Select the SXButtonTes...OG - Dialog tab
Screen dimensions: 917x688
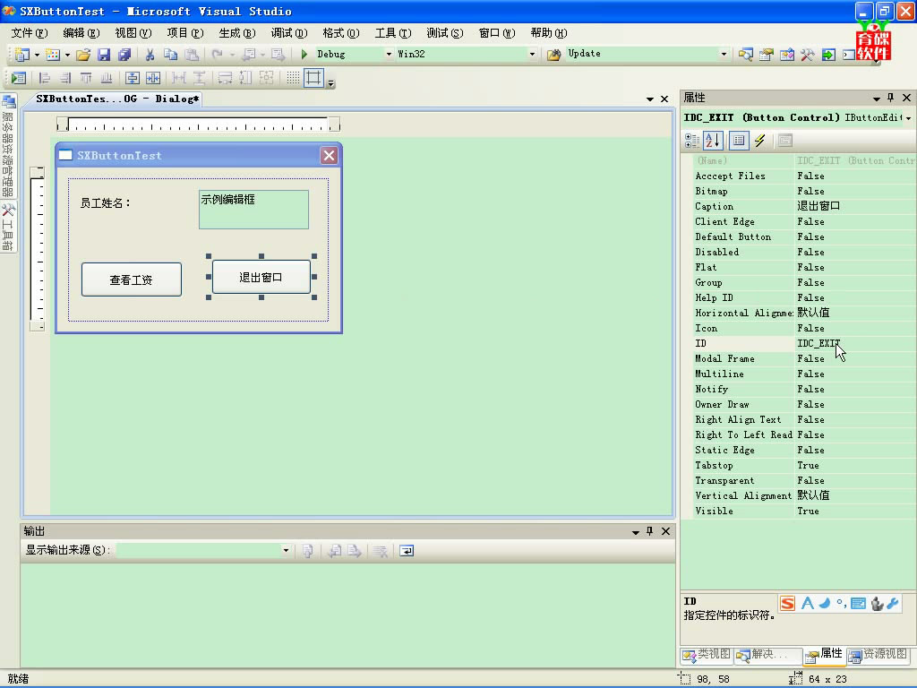coord(117,99)
